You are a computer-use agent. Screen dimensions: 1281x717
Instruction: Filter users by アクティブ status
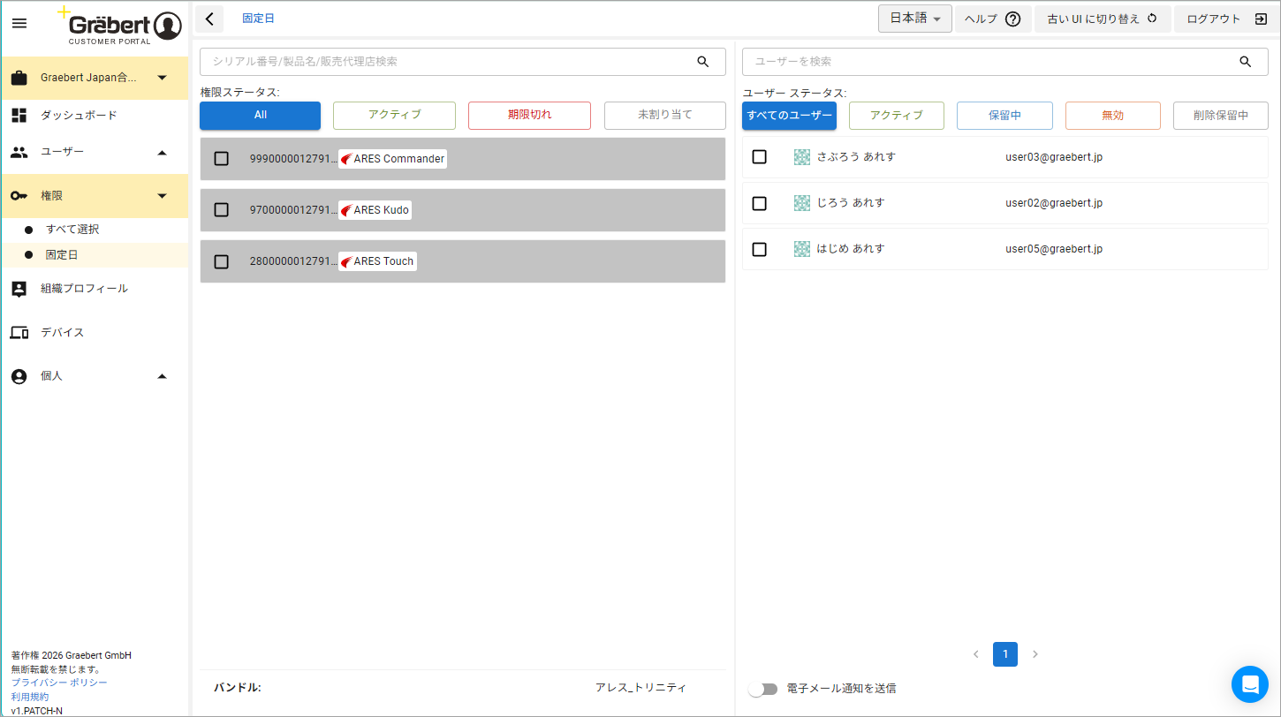pyautogui.click(x=897, y=116)
